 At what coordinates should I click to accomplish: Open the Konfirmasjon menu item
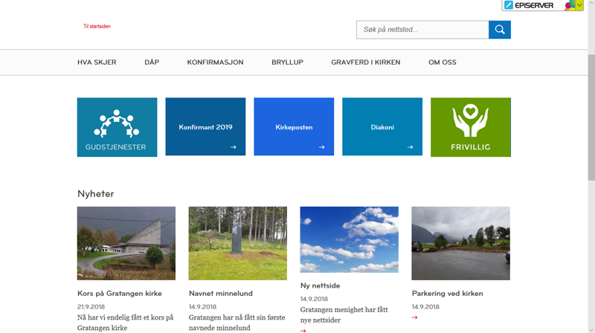(215, 62)
